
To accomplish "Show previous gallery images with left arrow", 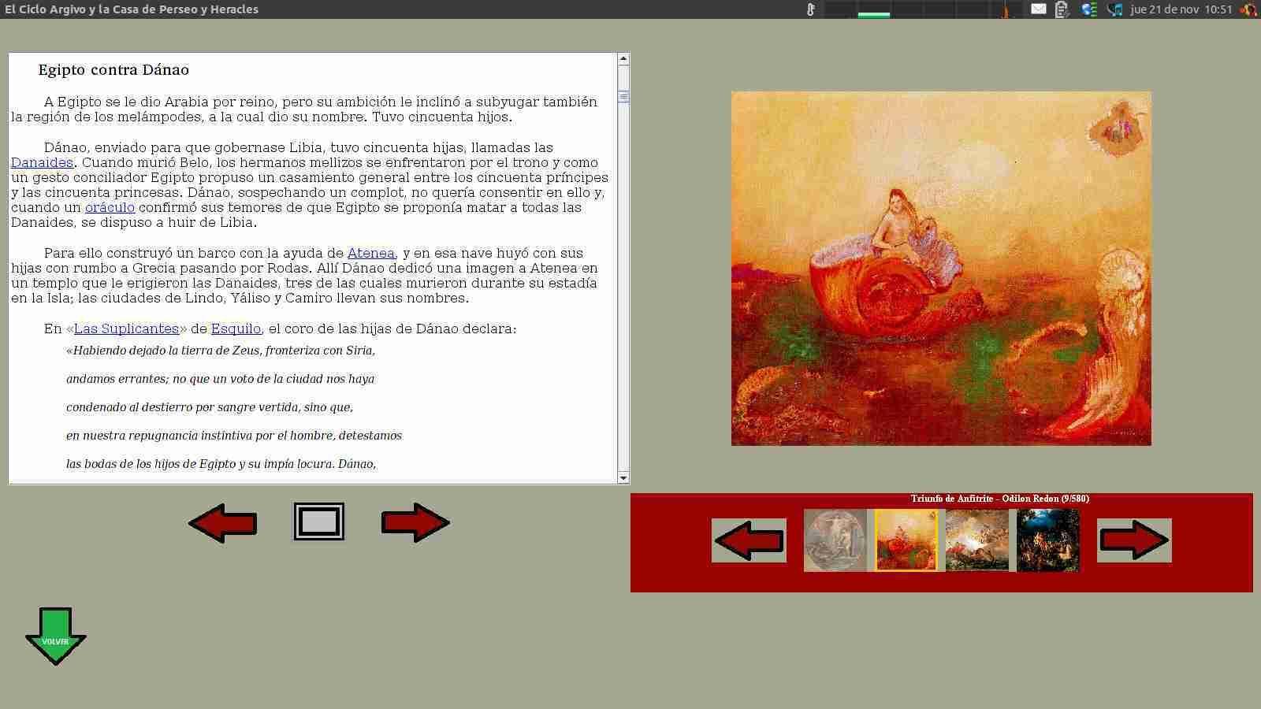I will 749,540.
